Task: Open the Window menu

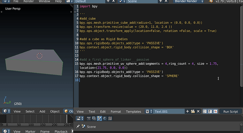Action: tap(44, 1)
